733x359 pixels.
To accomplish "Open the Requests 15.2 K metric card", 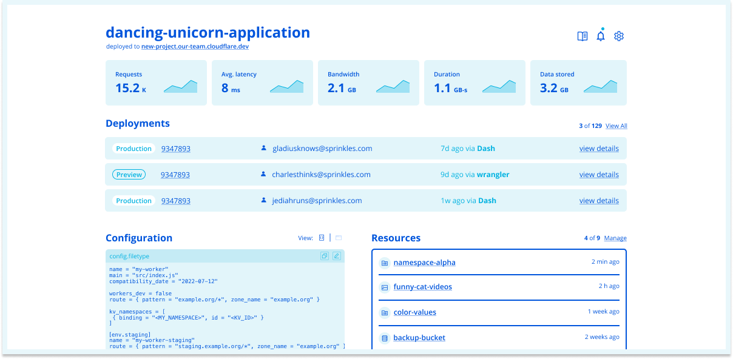I will tap(156, 82).
